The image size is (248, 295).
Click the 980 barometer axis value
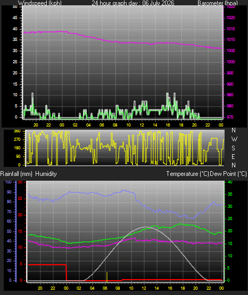(230, 106)
